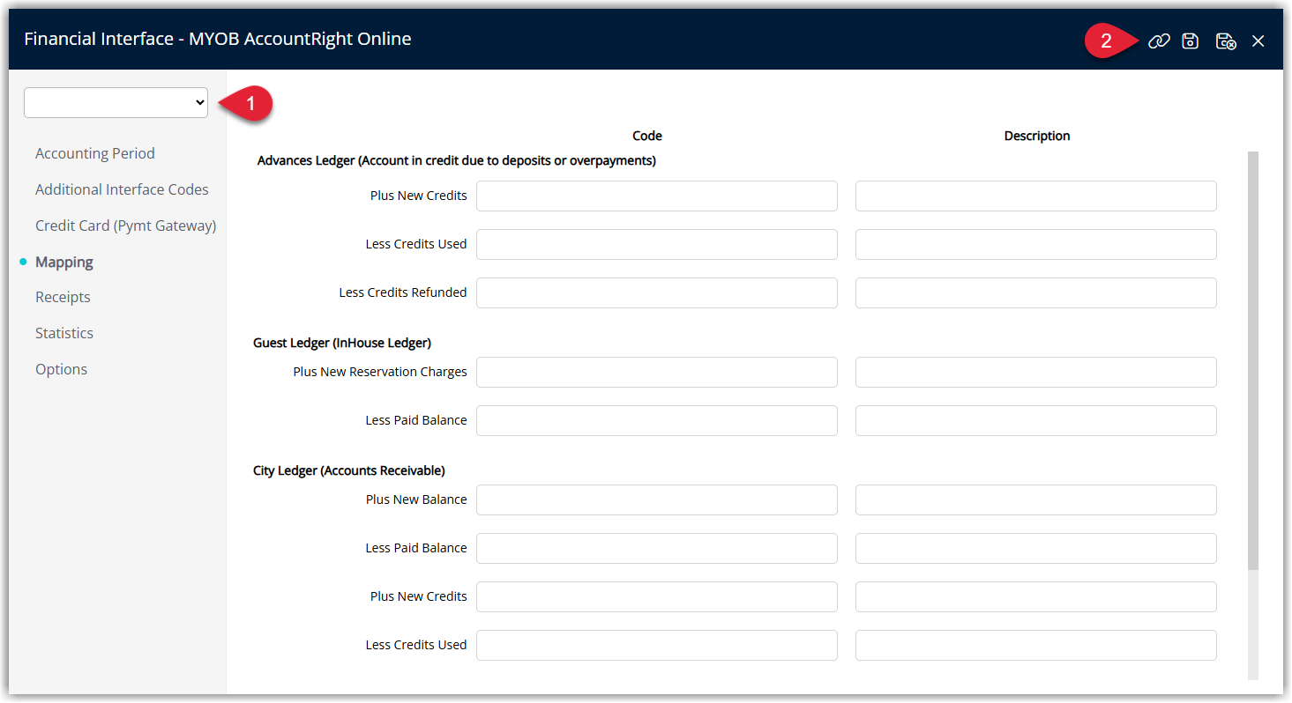The width and height of the screenshot is (1292, 703).
Task: Click the Description column header
Action: 1037,136
